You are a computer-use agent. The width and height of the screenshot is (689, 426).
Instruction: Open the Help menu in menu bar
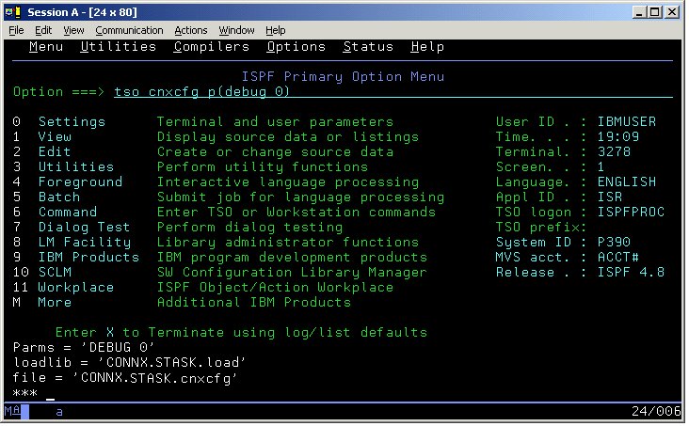(x=276, y=30)
